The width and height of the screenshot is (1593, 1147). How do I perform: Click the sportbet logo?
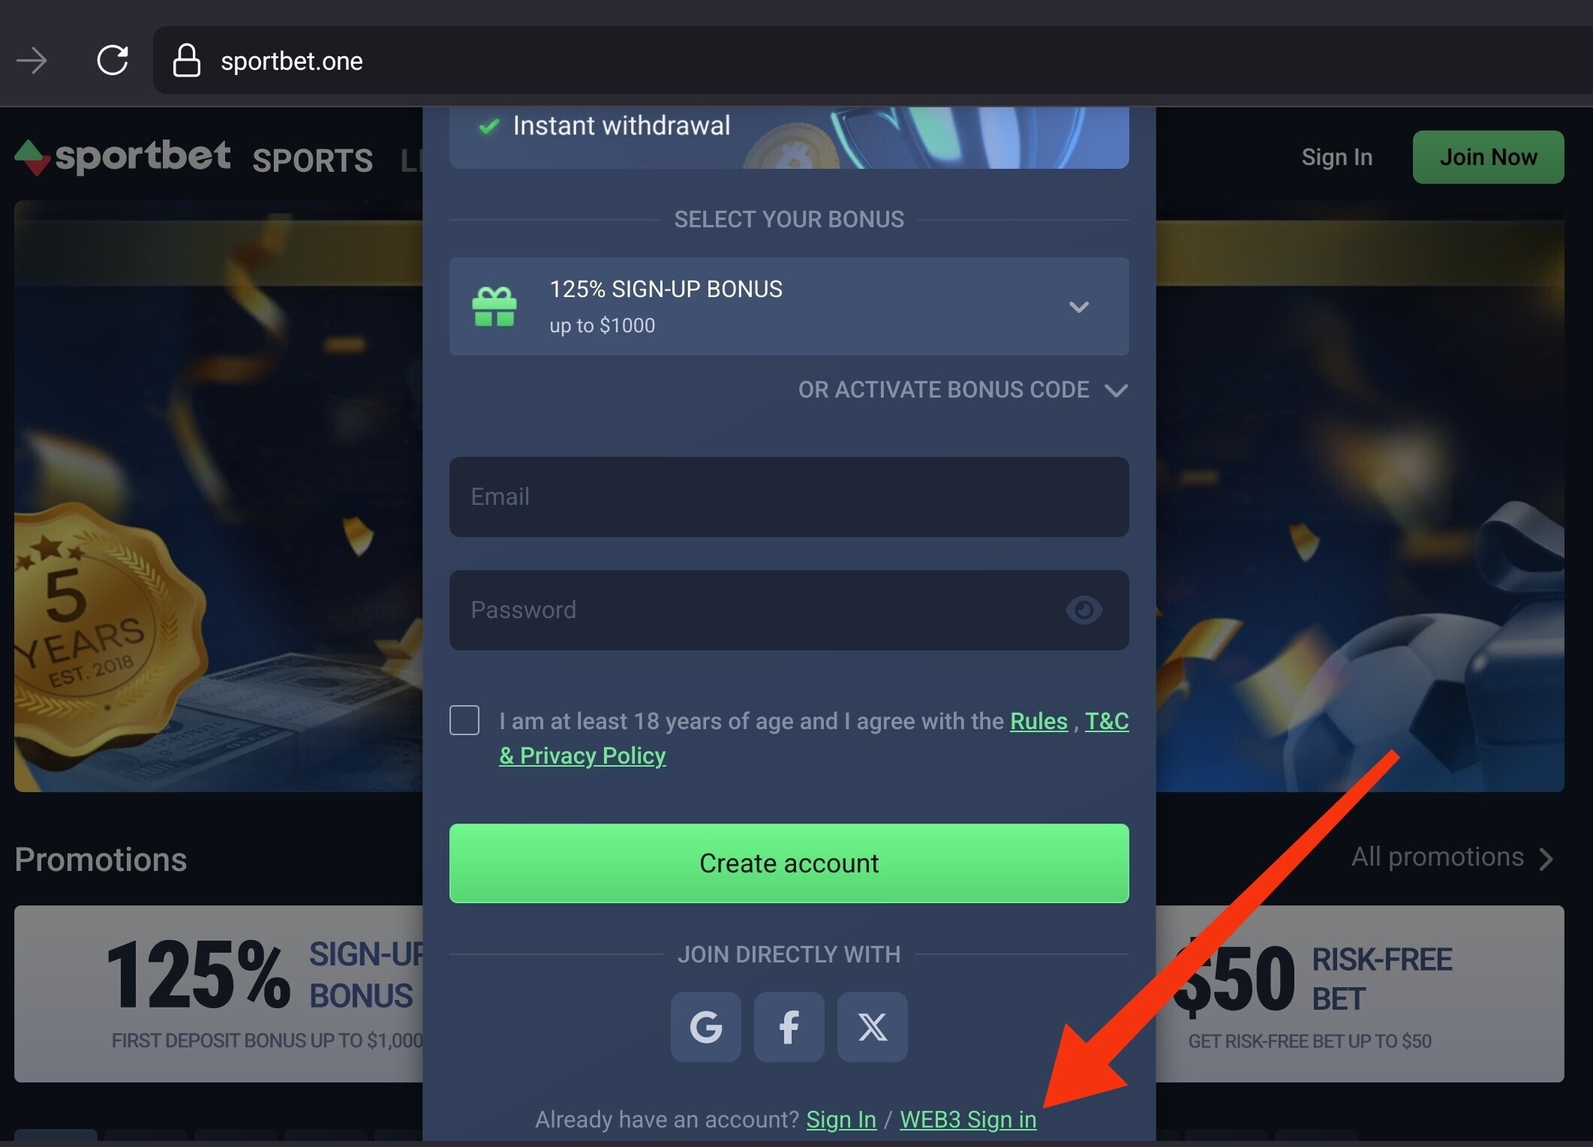(122, 157)
